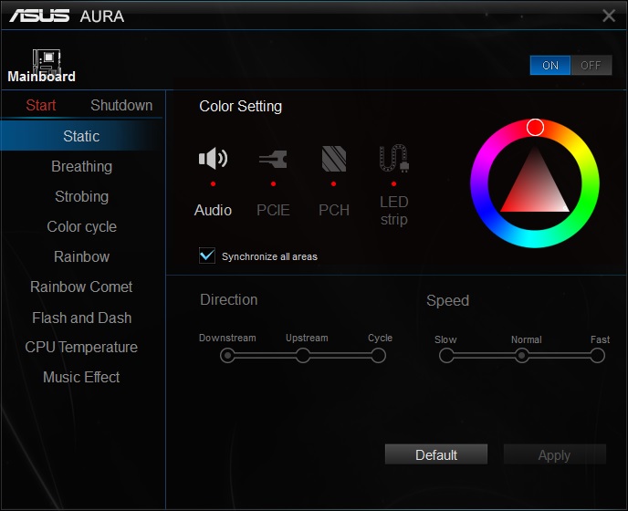This screenshot has width=628, height=511.
Task: Turn lighting OFF
Action: pos(591,66)
